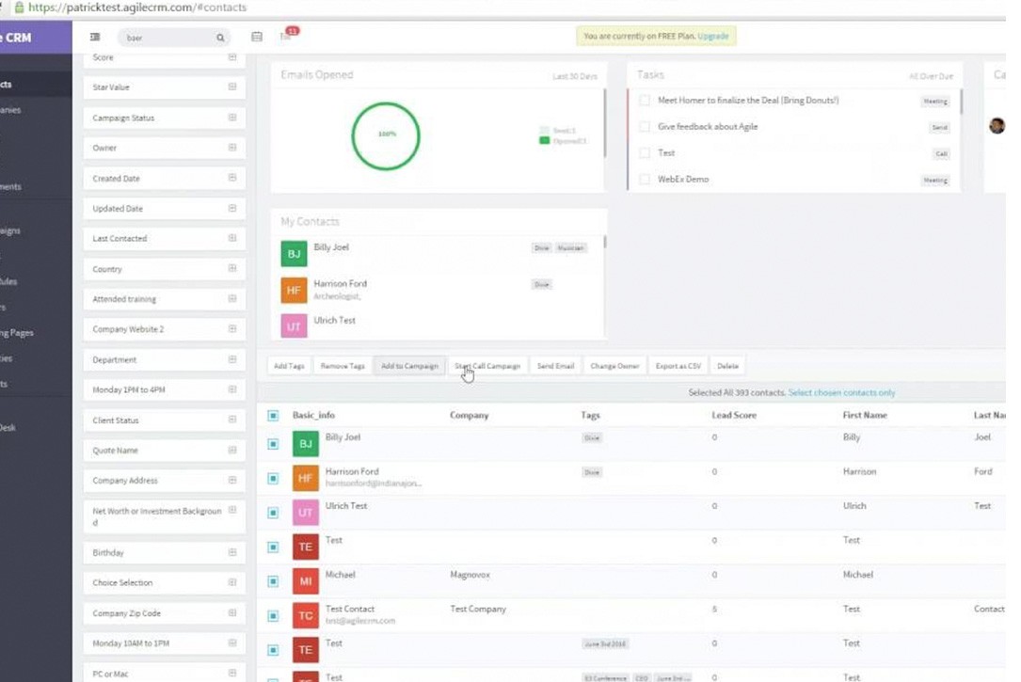Click inside the search input containing 'baer'
The image size is (1021, 682).
coord(160,39)
